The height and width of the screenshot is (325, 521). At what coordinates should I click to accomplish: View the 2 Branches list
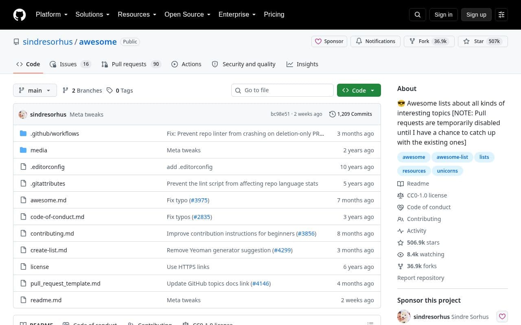click(82, 91)
